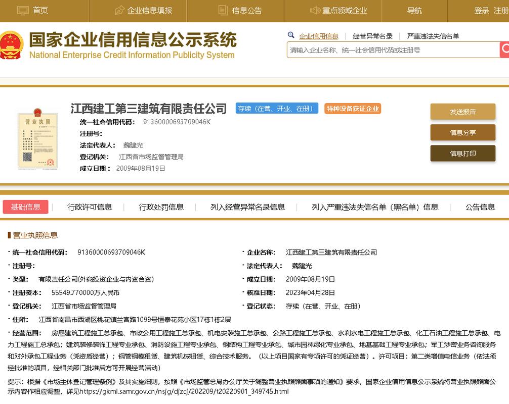
Task: Click the 重点领域企业 megaphone icon
Action: tap(316, 10)
